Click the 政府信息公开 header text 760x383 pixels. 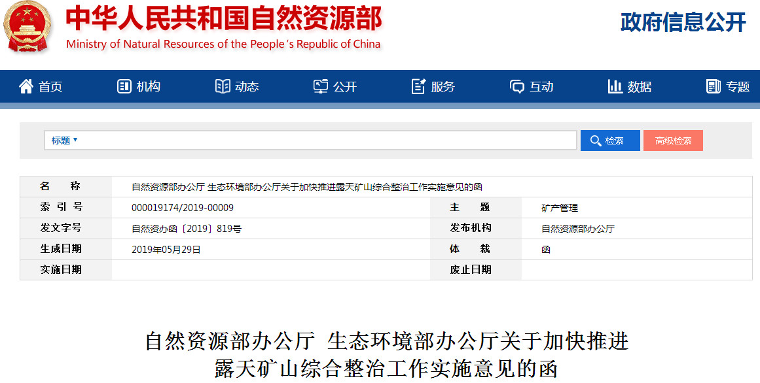pos(683,22)
